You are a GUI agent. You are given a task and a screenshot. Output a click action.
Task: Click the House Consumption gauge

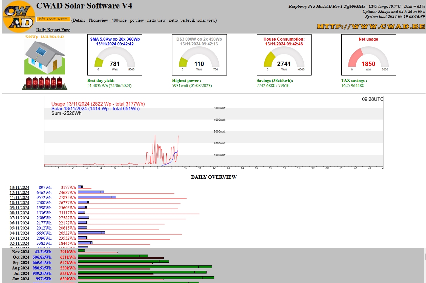pos(284,55)
